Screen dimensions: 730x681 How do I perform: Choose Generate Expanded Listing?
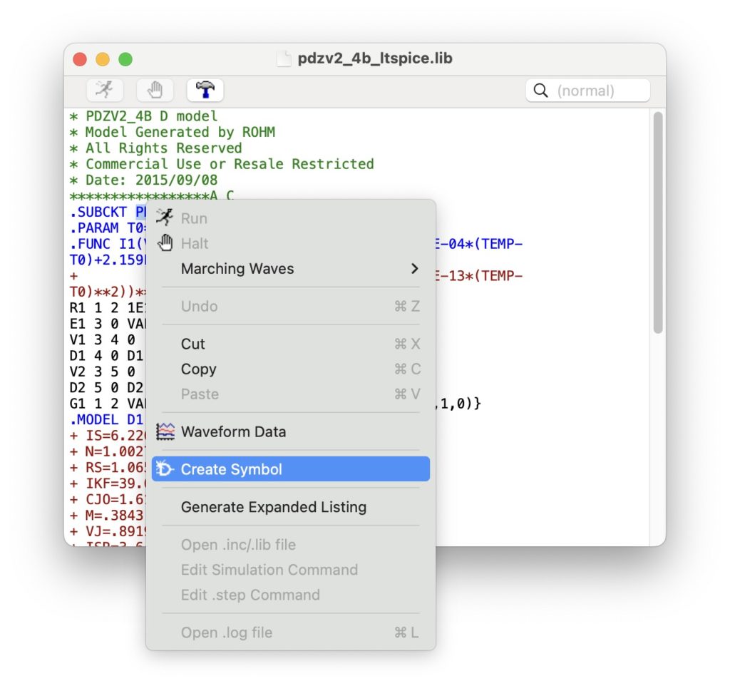coord(273,507)
